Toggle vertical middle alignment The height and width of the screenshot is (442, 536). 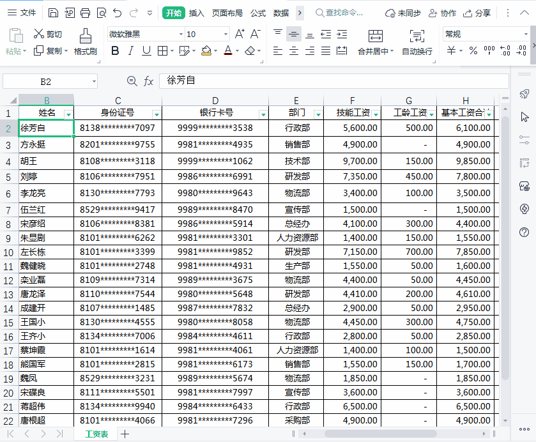(294, 34)
